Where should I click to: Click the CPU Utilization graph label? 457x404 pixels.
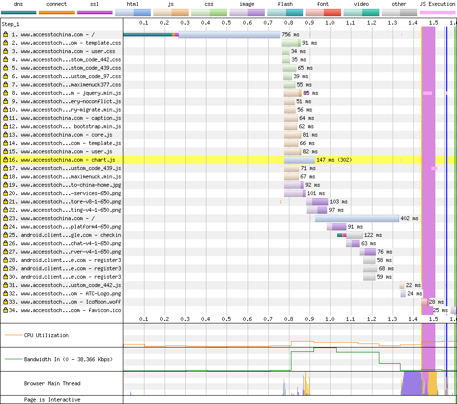[x=46, y=335]
